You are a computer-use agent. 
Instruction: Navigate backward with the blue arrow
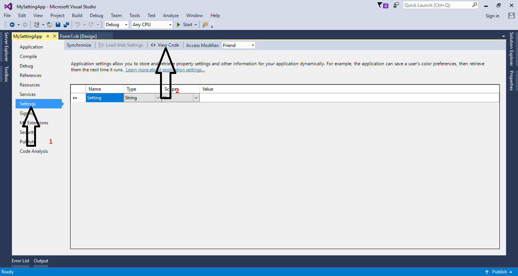[12, 25]
